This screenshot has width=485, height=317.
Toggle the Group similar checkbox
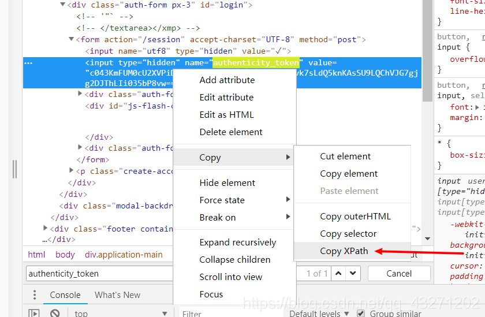pyautogui.click(x=361, y=314)
